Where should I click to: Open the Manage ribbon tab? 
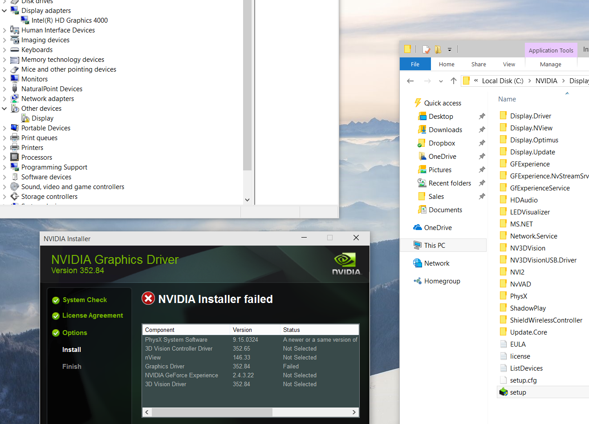tap(551, 64)
